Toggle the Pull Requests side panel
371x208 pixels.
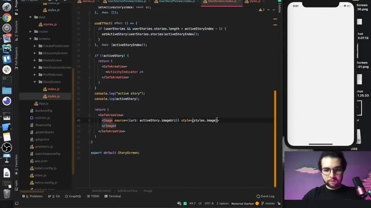point(16,58)
